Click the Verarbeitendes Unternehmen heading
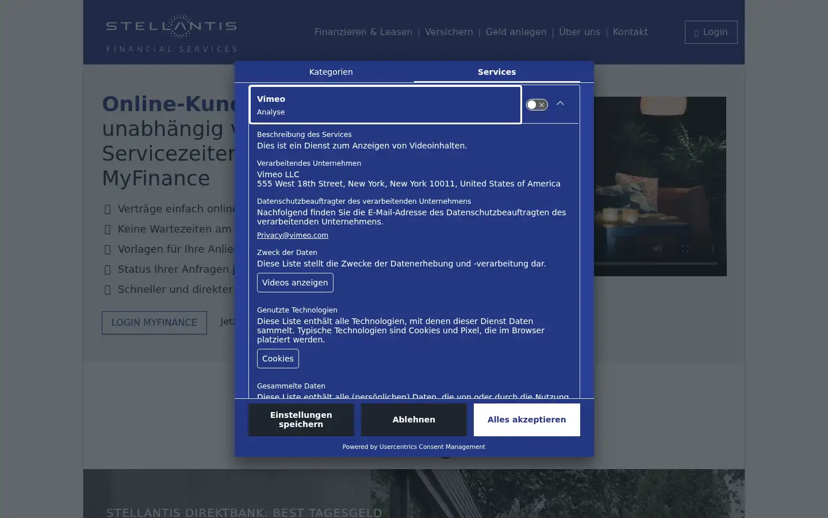Viewport: 828px width, 518px height. click(309, 163)
